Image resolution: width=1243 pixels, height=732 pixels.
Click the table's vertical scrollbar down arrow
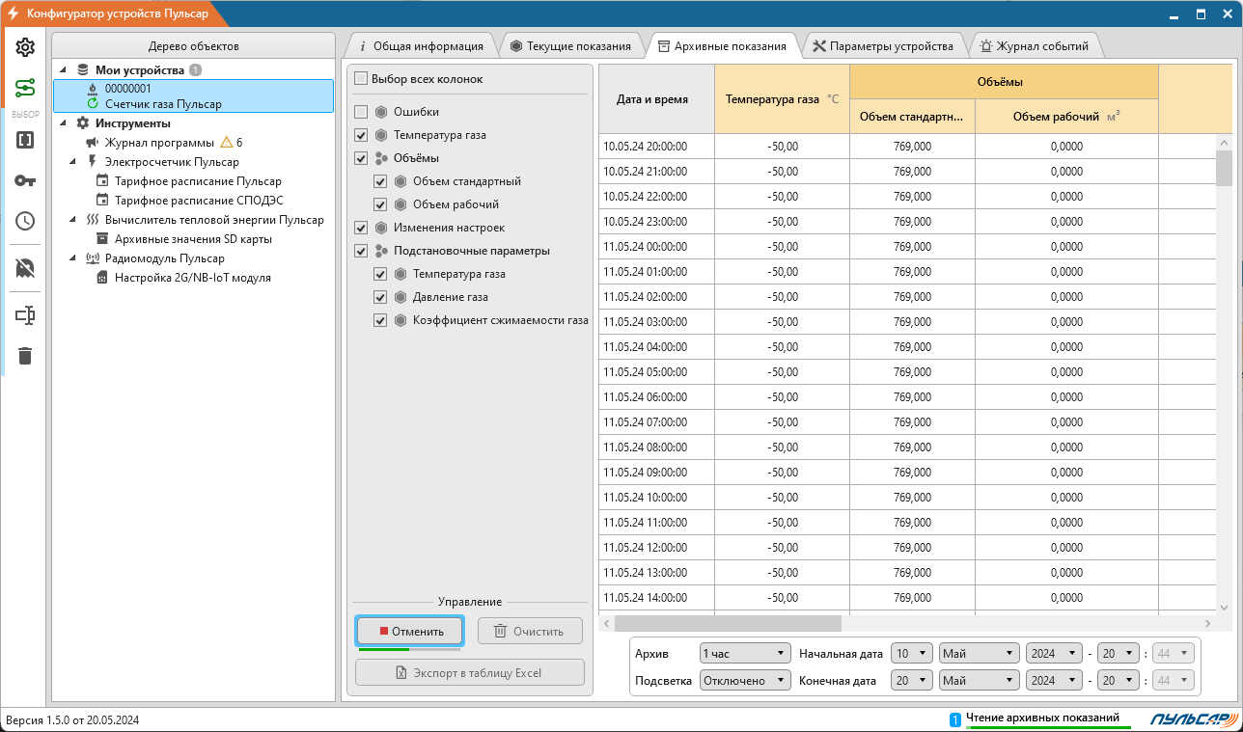[x=1224, y=608]
